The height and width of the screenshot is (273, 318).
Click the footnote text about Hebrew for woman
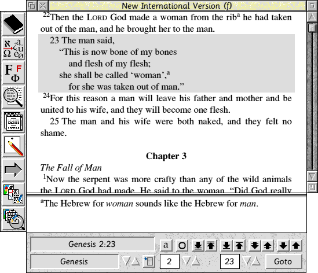149,204
